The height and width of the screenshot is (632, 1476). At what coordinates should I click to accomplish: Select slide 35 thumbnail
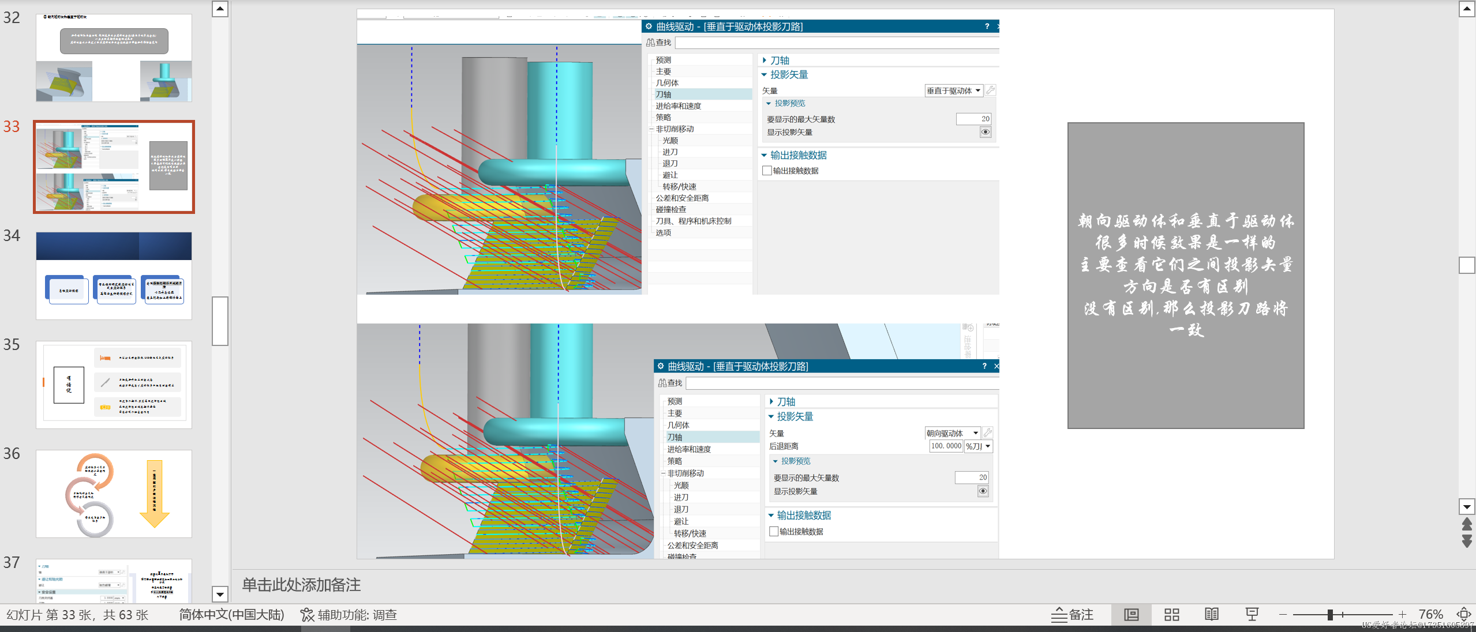pyautogui.click(x=114, y=385)
